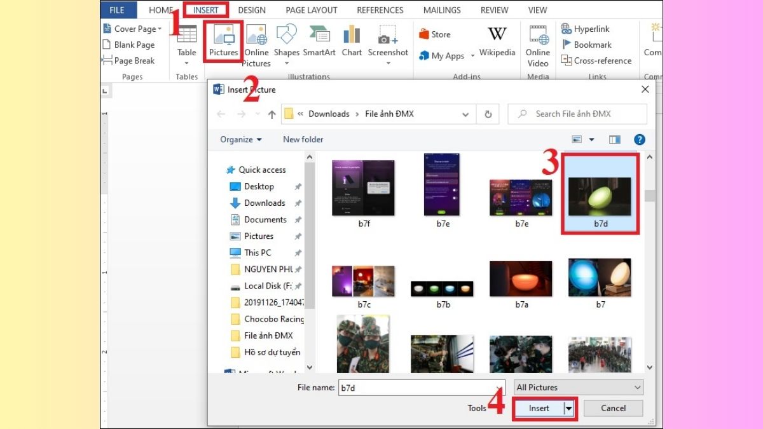Toggle the preview pane in the dialog
This screenshot has width=763, height=429.
pos(616,139)
